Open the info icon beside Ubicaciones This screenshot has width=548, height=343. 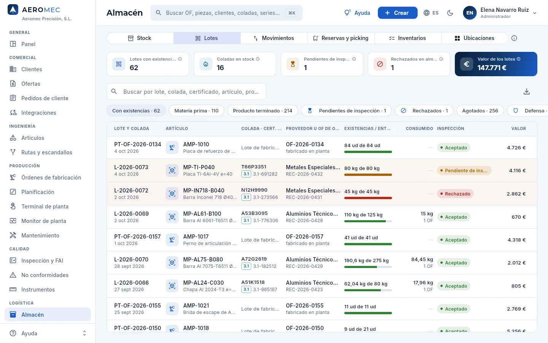[x=514, y=38]
